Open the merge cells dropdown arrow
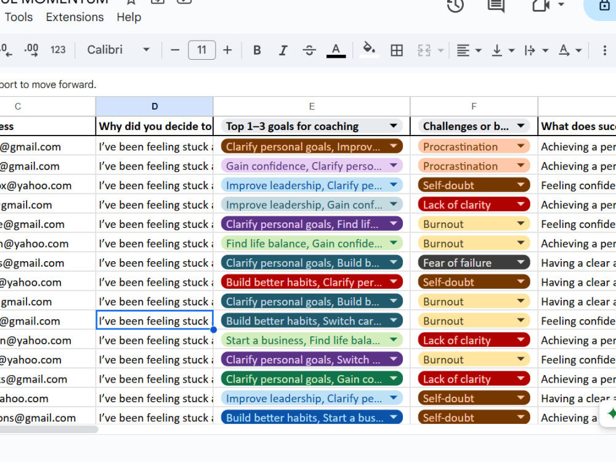 (x=441, y=51)
